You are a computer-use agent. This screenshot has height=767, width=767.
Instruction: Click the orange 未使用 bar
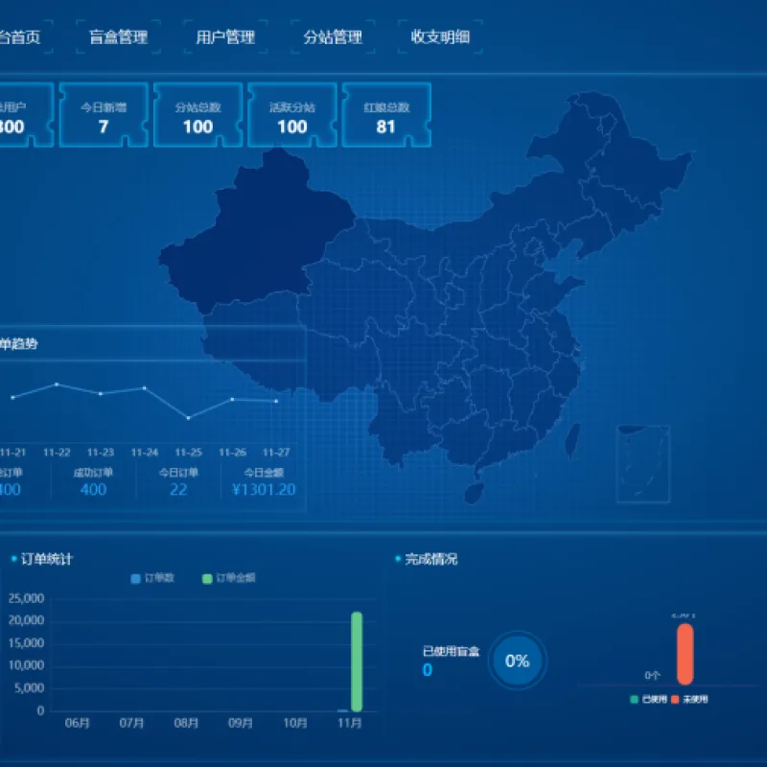686,654
